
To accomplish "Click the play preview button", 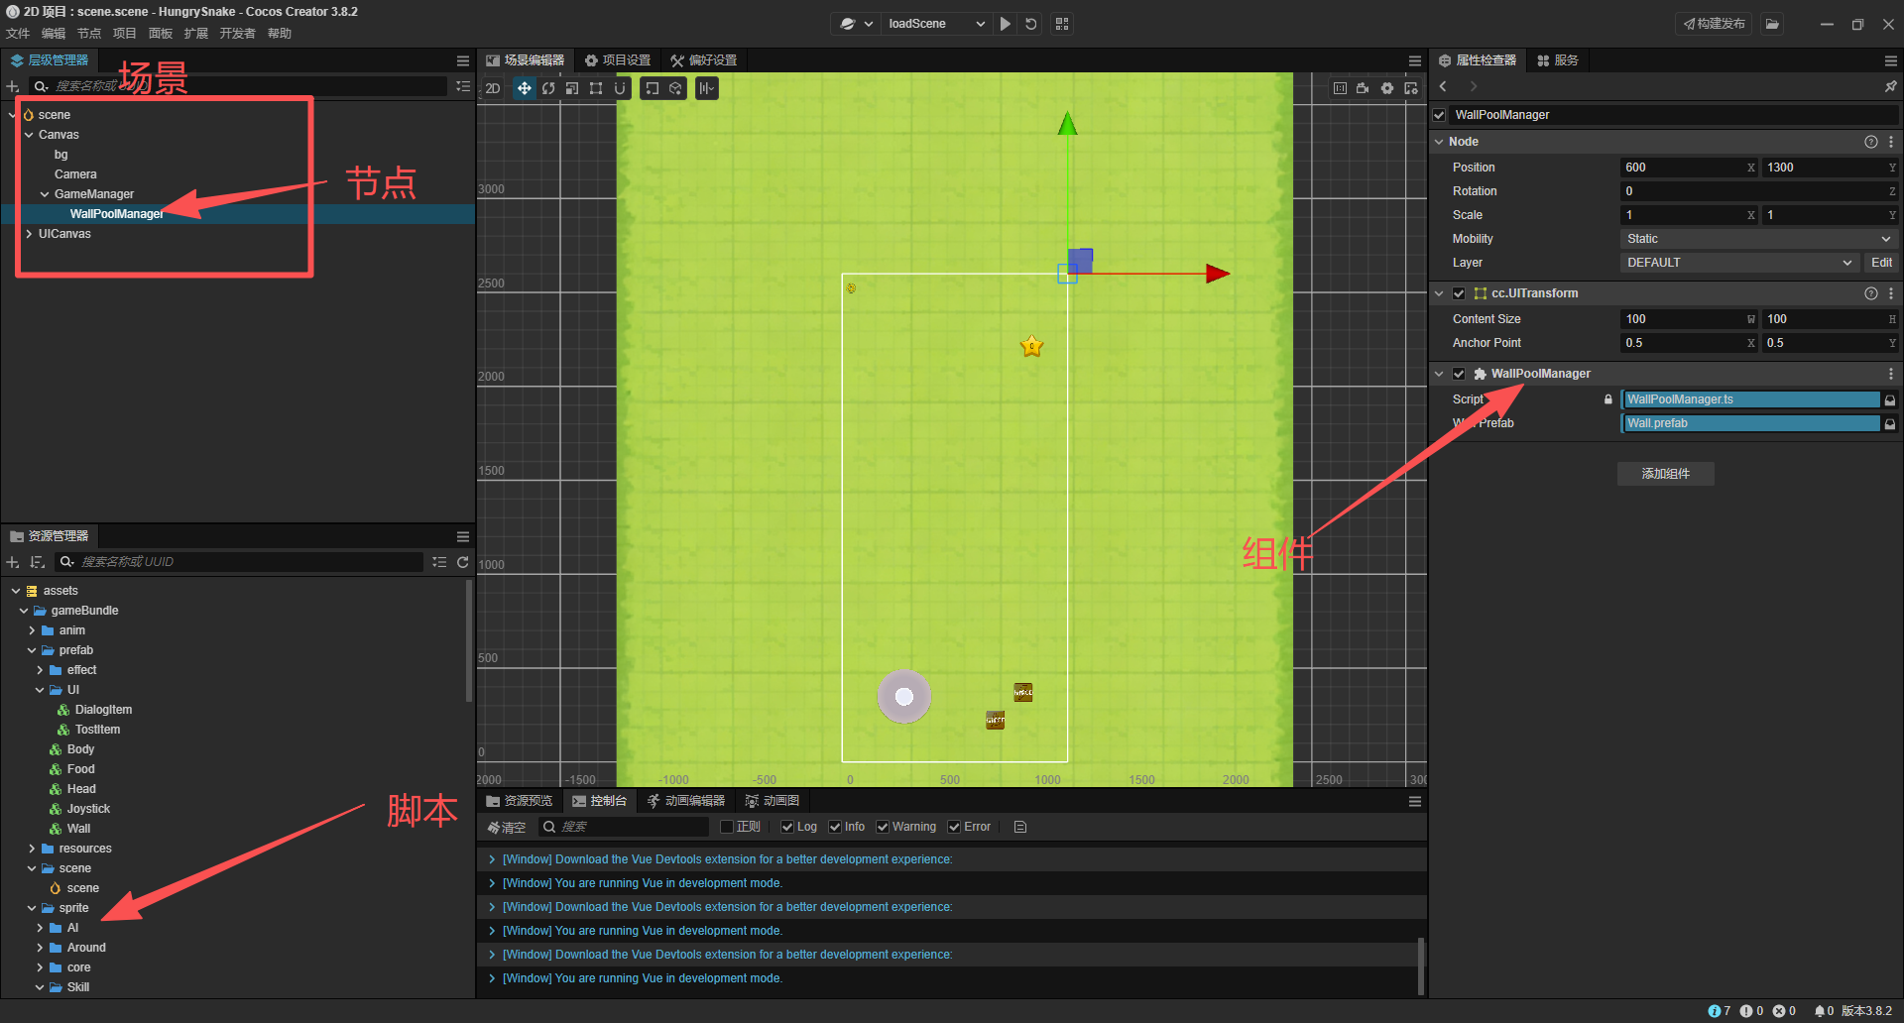I will (1006, 24).
